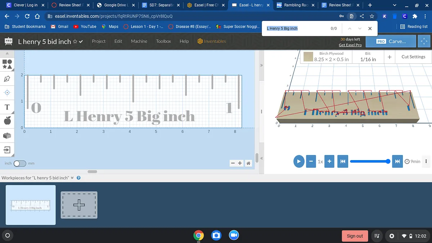
Task: Select the ruler workpiece thumbnail
Action: 31,205
